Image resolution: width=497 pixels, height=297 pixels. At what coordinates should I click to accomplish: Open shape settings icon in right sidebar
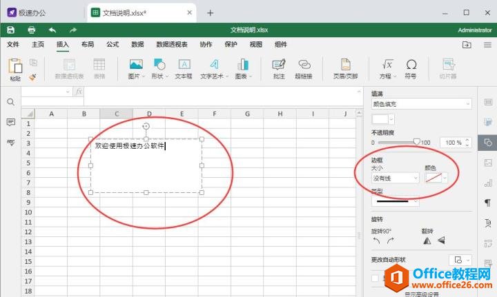tap(488, 143)
